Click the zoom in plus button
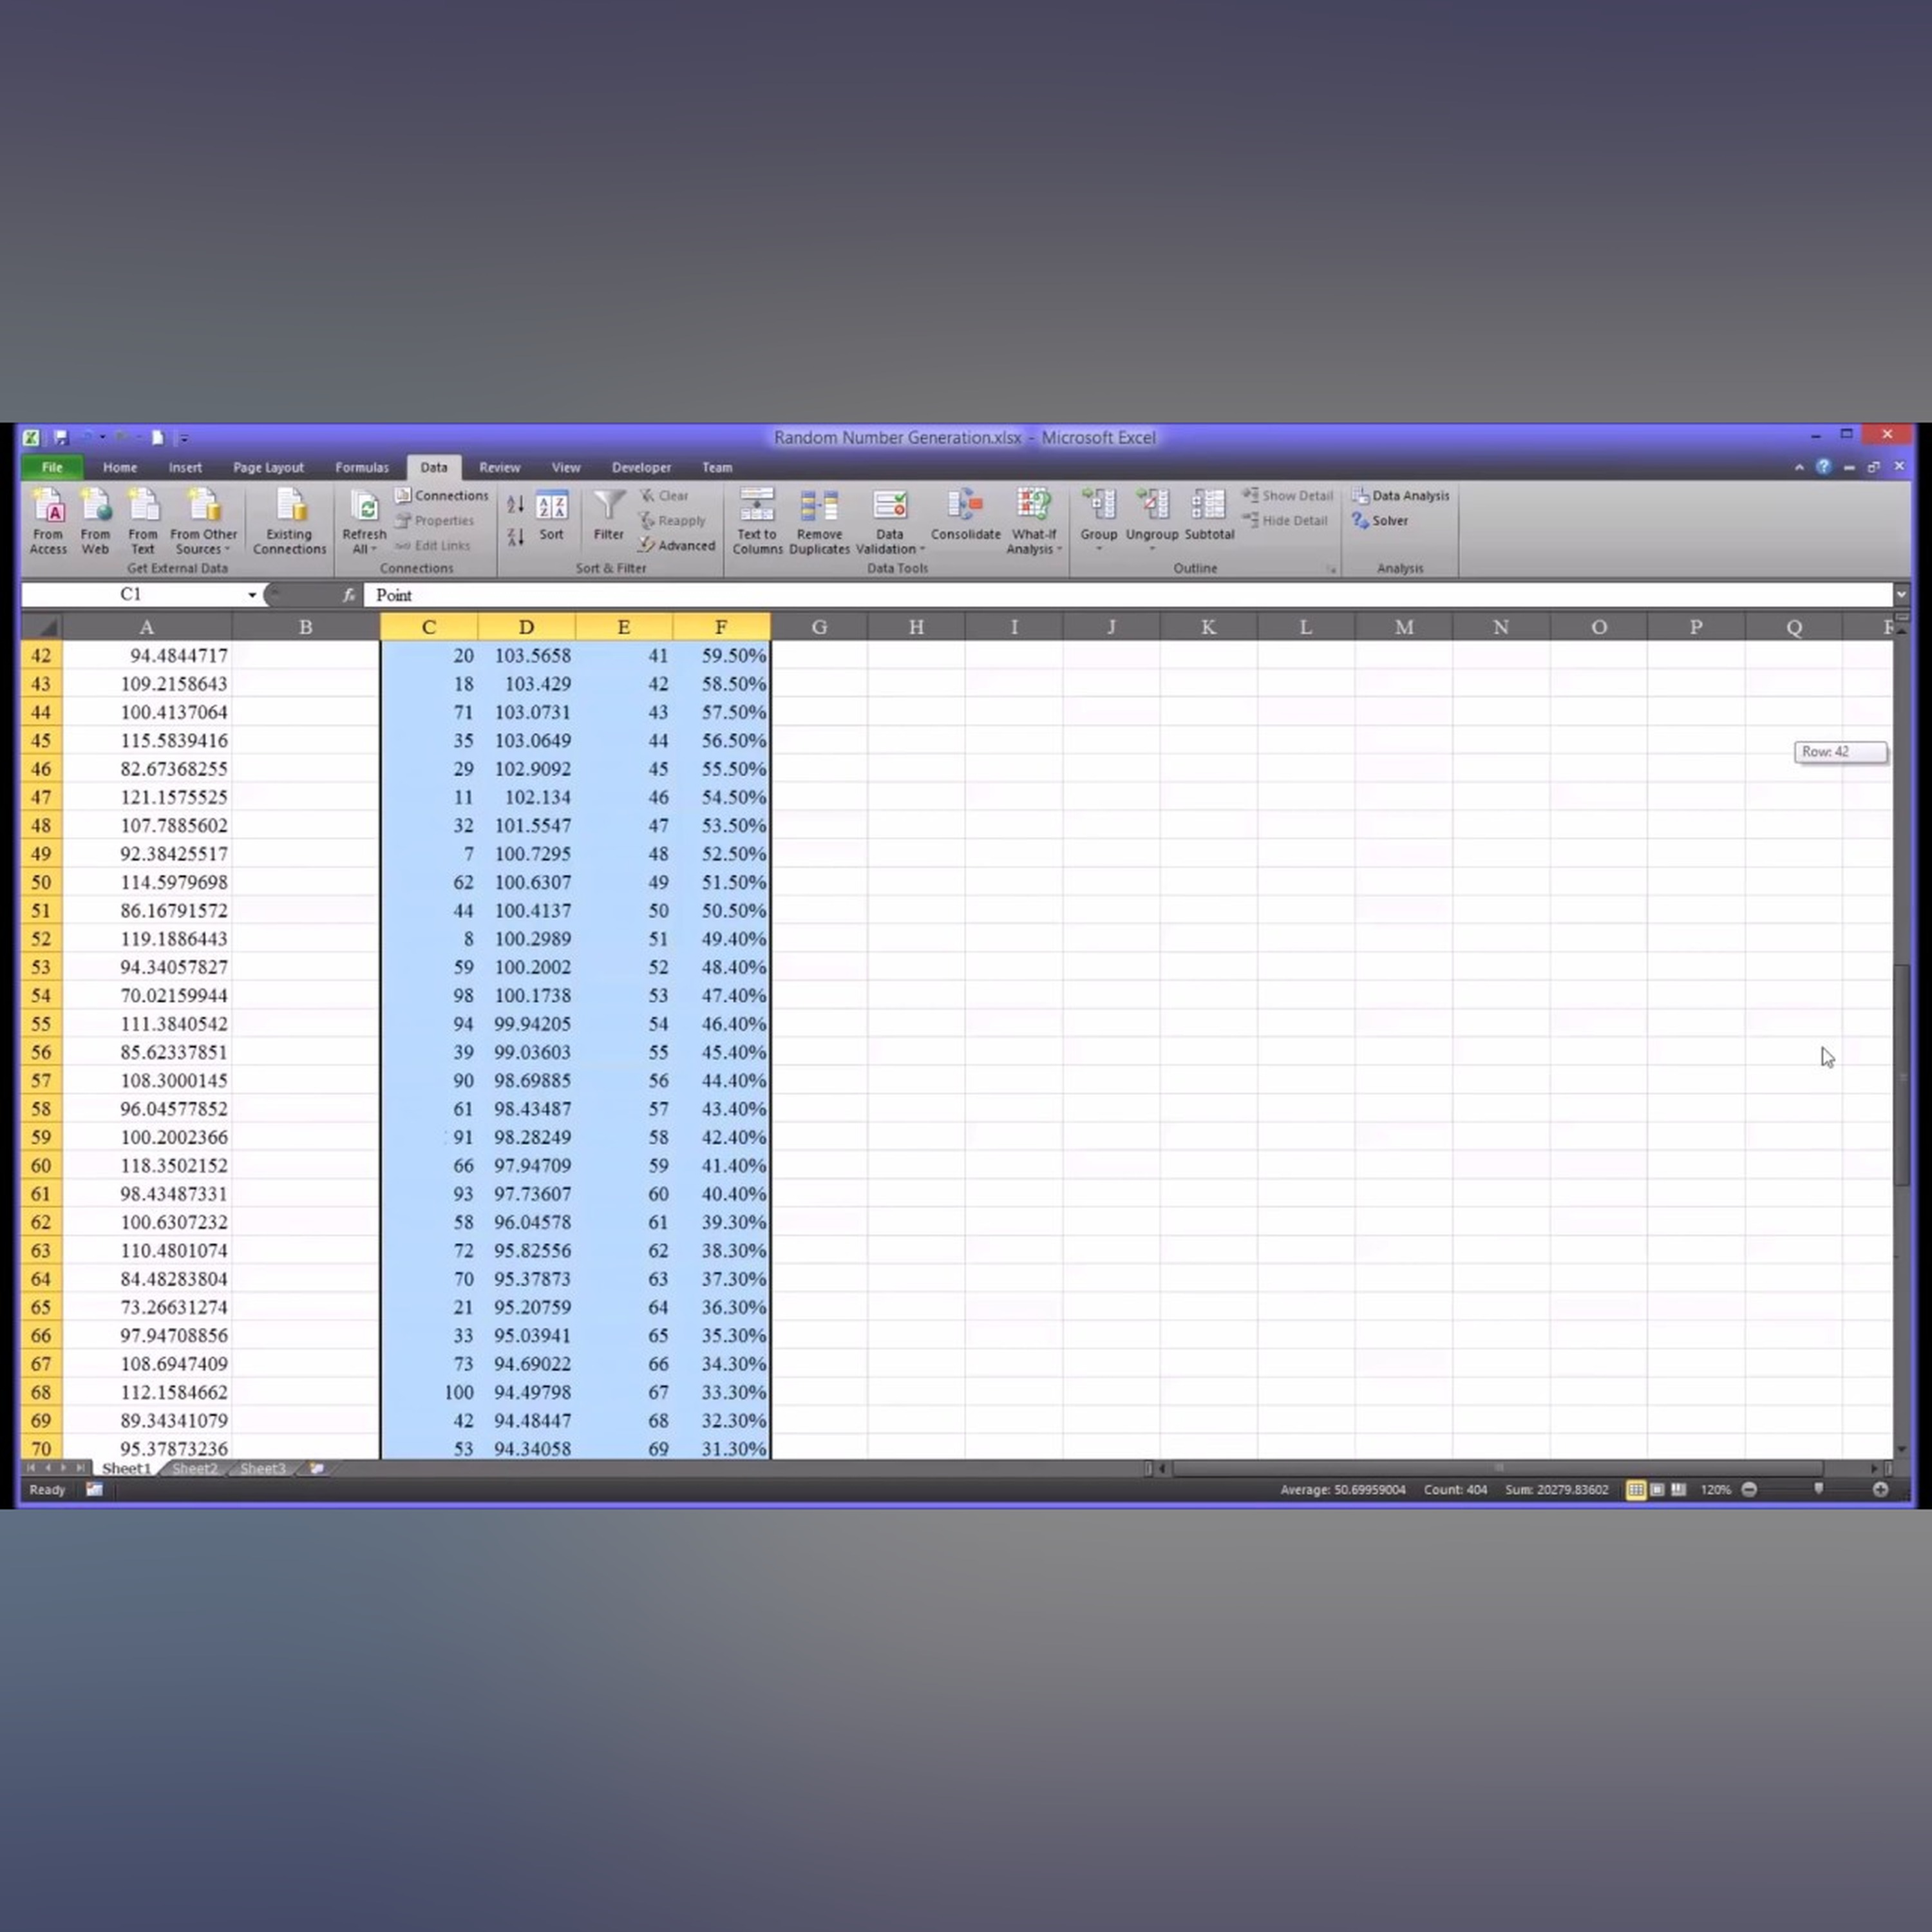Screen dimensions: 1932x1932 tap(1881, 1489)
